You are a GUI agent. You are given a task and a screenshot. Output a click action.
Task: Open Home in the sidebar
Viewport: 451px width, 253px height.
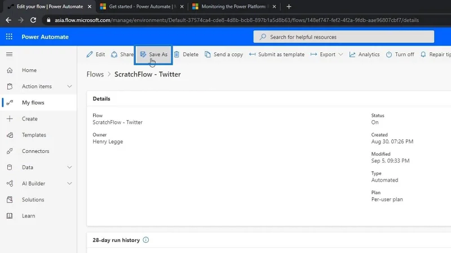[x=38, y=70]
